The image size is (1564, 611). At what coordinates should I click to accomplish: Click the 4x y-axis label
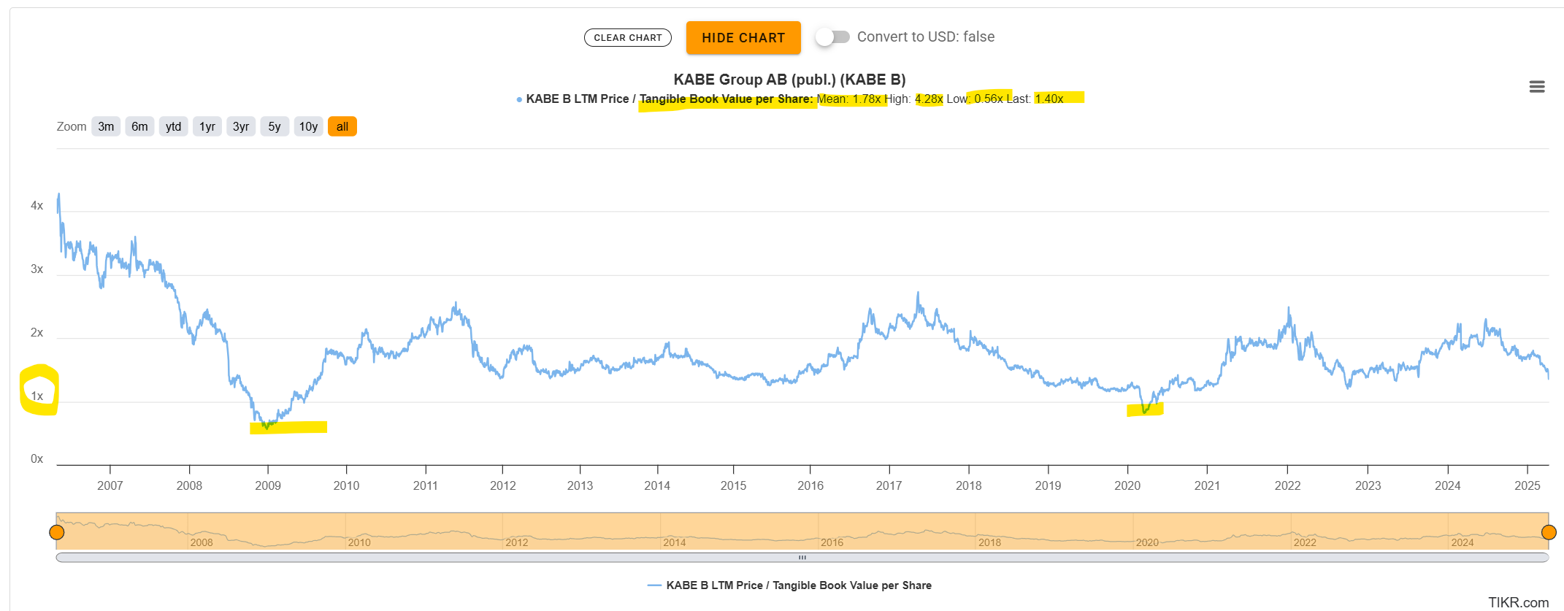click(x=37, y=206)
